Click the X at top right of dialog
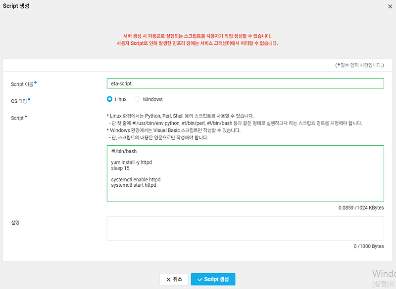396x289 pixels. point(390,6)
